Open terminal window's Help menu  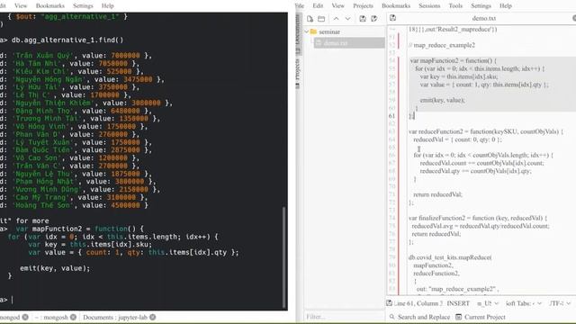pos(108,5)
